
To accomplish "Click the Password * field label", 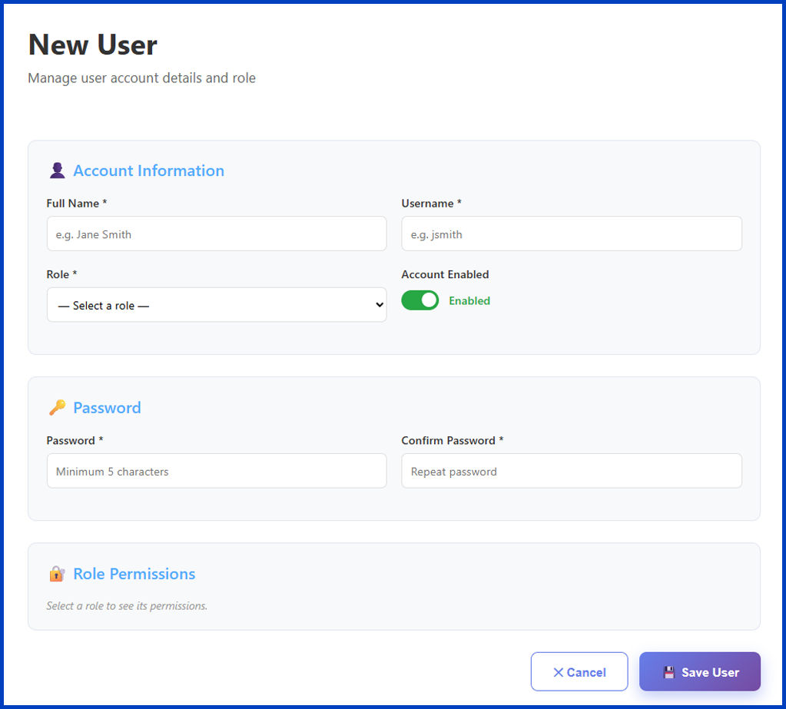I will click(75, 440).
